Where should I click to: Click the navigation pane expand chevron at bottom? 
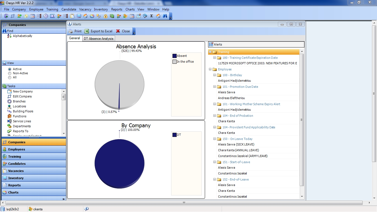pos(63,199)
